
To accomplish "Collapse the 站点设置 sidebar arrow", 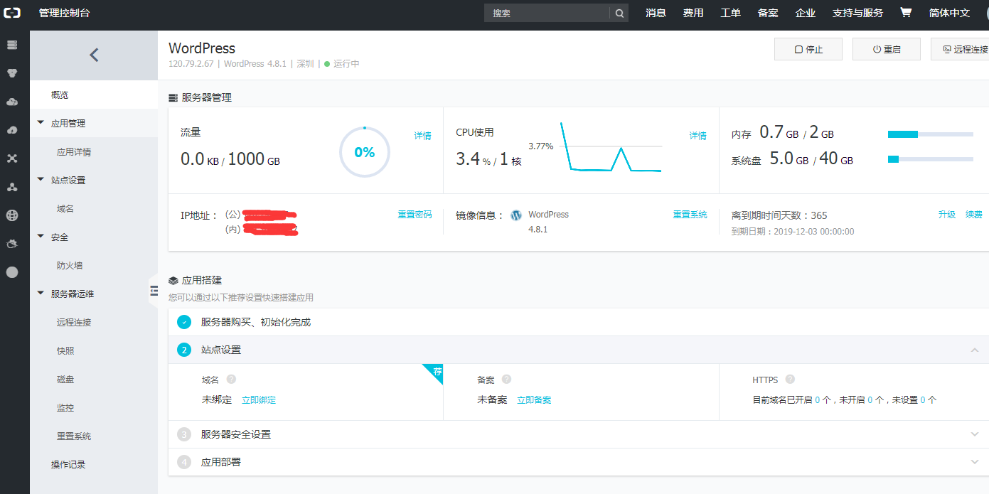I will [x=41, y=180].
